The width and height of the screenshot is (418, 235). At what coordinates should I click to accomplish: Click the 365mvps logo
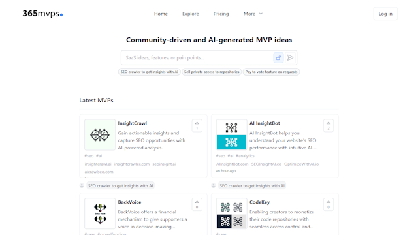42,14
